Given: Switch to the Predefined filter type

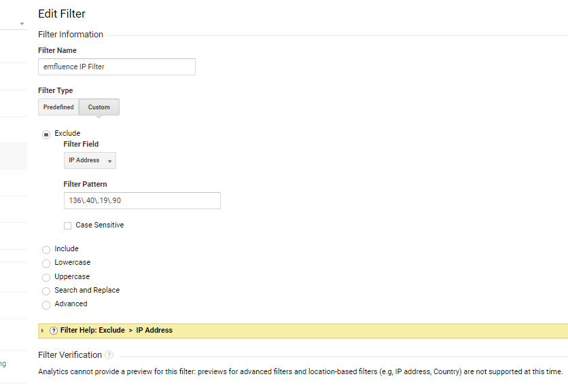Looking at the screenshot, I should coord(58,107).
